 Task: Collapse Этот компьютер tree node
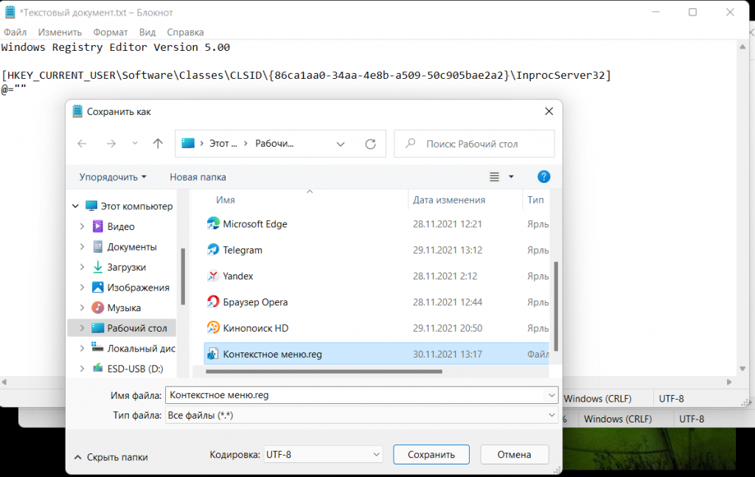point(76,206)
